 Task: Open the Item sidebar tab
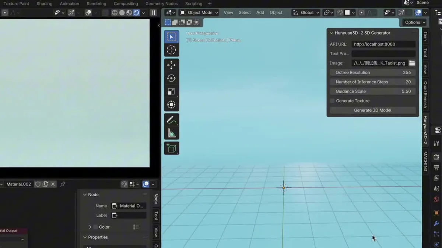(425, 36)
